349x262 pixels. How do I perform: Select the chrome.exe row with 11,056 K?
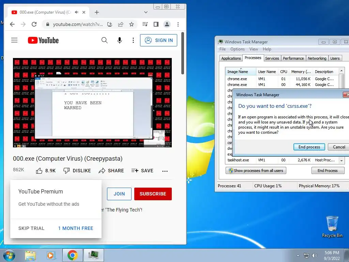(x=282, y=79)
